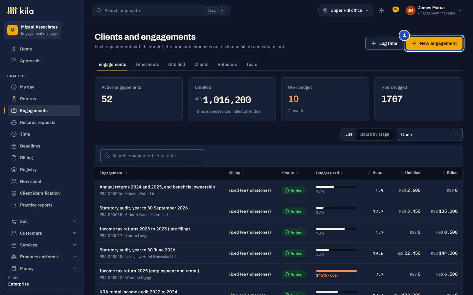Open the notifications bell with 9+ badge
The image size is (473, 295).
point(395,10)
